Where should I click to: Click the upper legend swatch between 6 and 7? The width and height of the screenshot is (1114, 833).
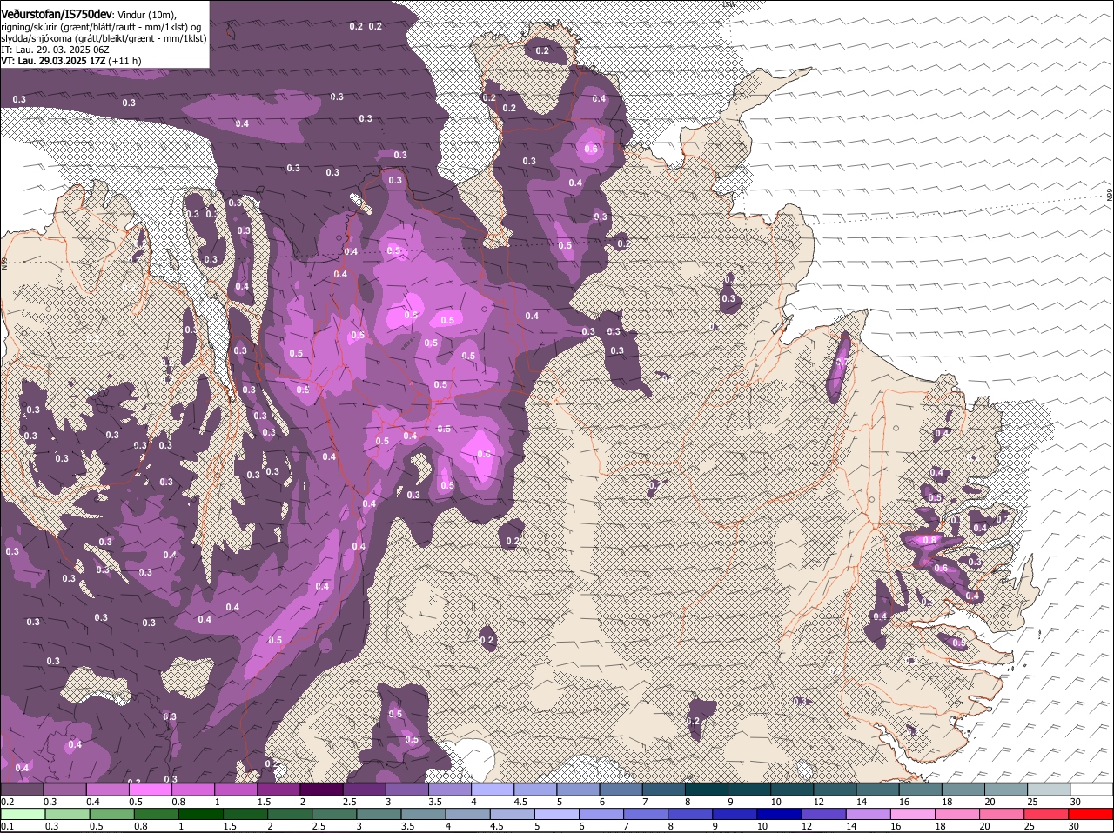click(x=621, y=790)
